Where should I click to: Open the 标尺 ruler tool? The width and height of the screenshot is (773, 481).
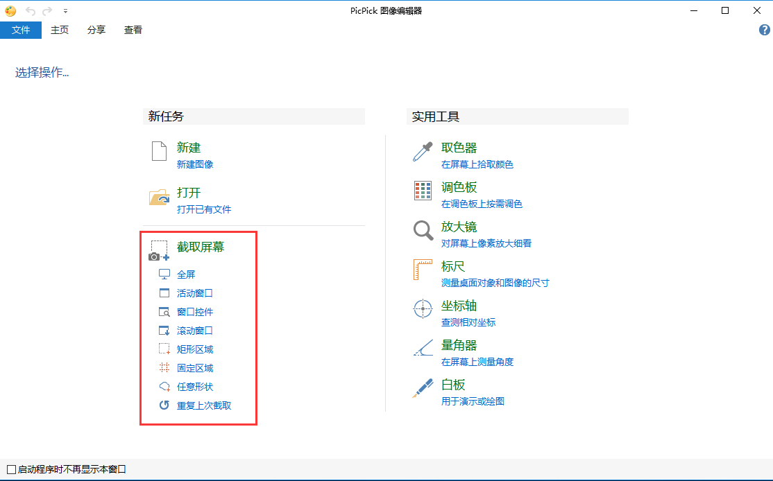(452, 265)
